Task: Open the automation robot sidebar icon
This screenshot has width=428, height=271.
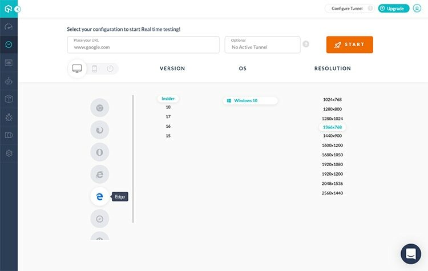Action: click(x=9, y=80)
